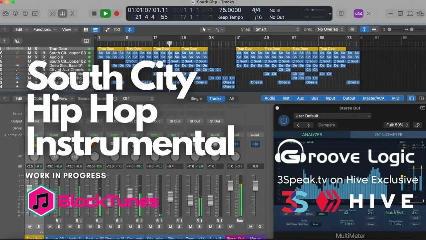Open LCD display mode dropdown arrow
426x240 pixels.
coord(330,14)
